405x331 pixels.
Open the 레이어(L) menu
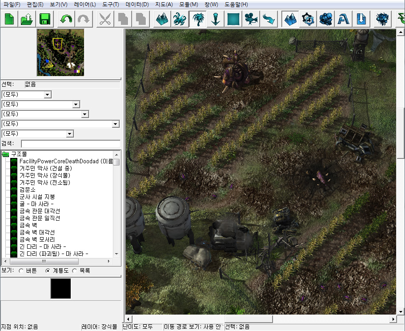pos(85,4)
